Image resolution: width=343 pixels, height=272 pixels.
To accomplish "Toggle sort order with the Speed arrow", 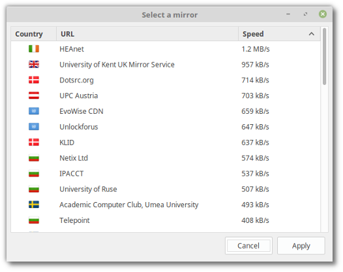I will click(312, 34).
